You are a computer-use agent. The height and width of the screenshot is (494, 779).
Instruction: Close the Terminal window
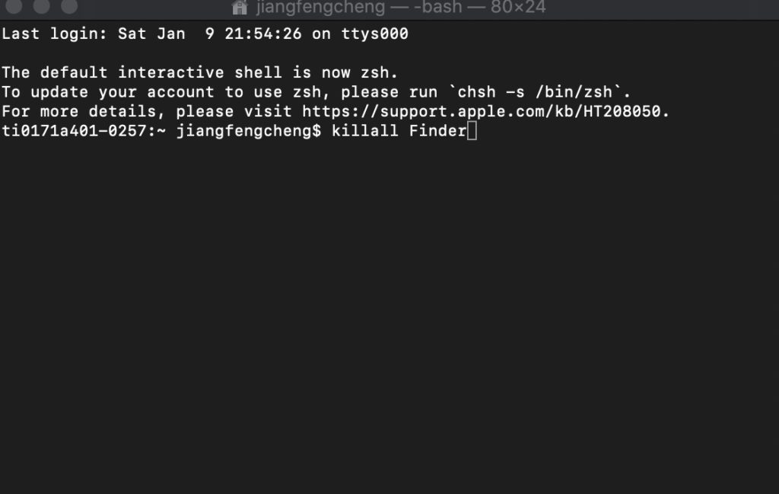coord(13,6)
